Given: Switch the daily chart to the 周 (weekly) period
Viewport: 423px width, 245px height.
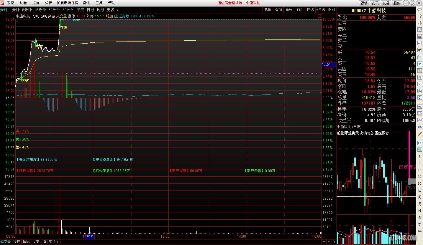Looking at the screenshot, I should coord(419,197).
